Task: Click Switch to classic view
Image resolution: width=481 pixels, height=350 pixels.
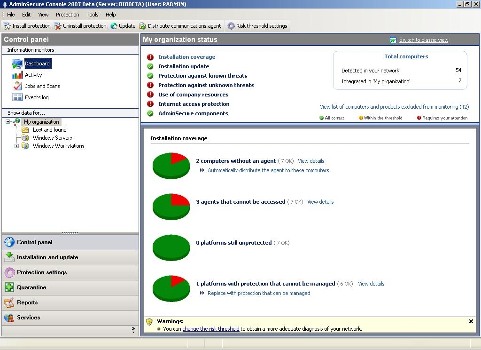Action: (423, 40)
